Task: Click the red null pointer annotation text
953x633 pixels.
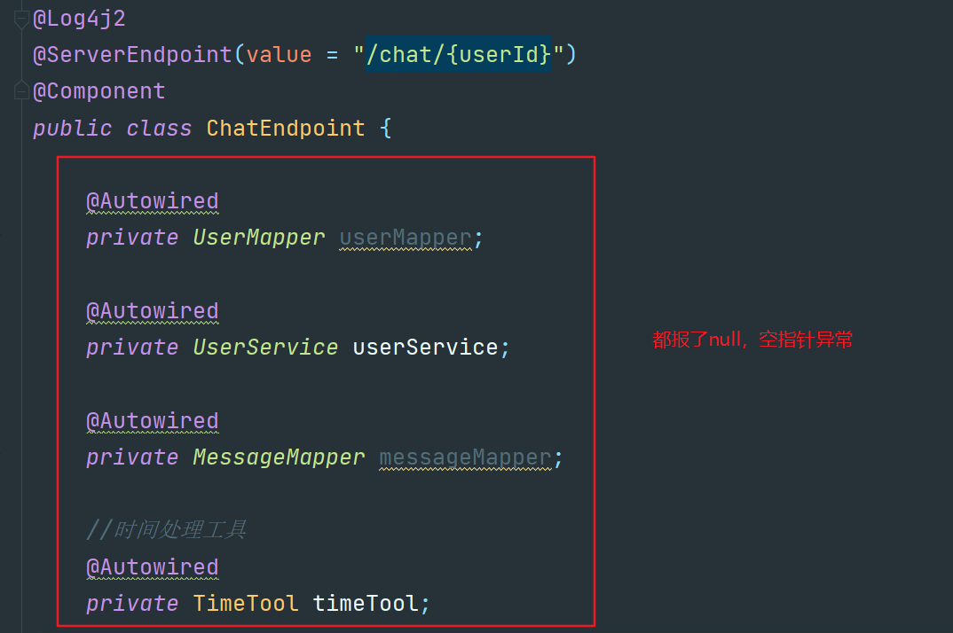Action: click(x=751, y=339)
